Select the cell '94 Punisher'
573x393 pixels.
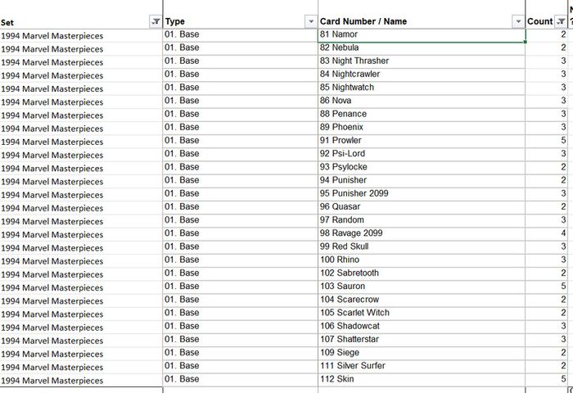tap(422, 181)
